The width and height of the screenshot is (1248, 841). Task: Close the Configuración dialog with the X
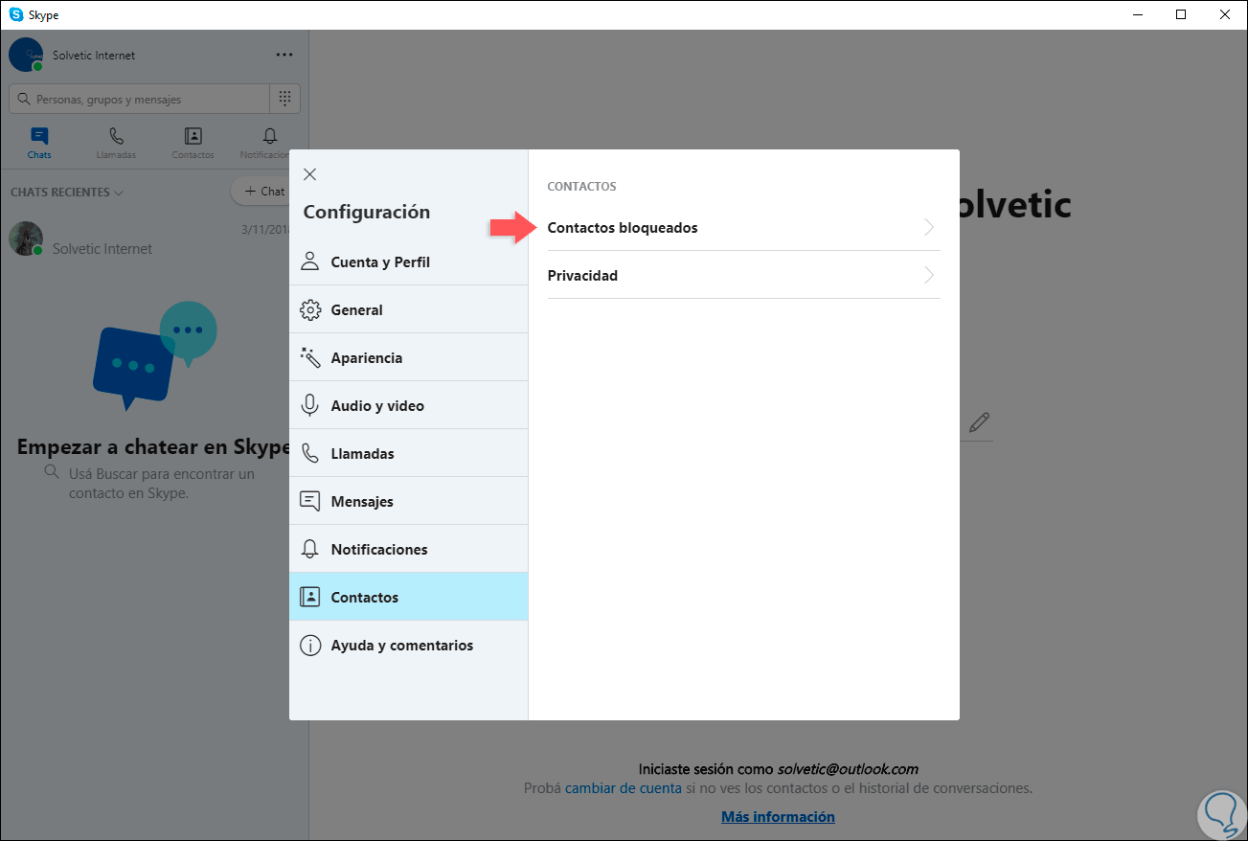point(309,174)
